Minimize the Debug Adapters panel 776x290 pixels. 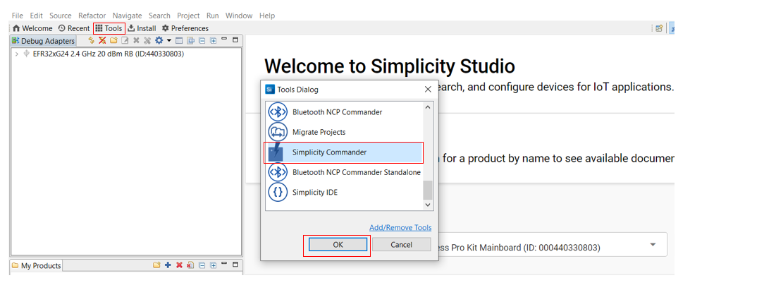(224, 40)
